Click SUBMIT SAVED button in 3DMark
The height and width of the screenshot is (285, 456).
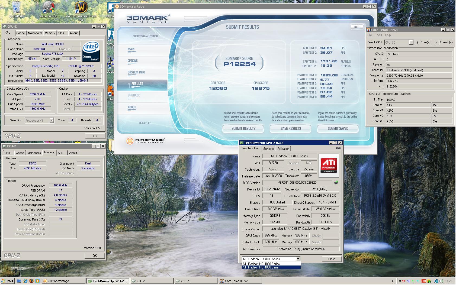338,128
